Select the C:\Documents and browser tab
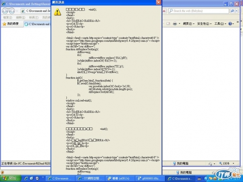Viewport: 243px width, 182px height. click(38, 24)
